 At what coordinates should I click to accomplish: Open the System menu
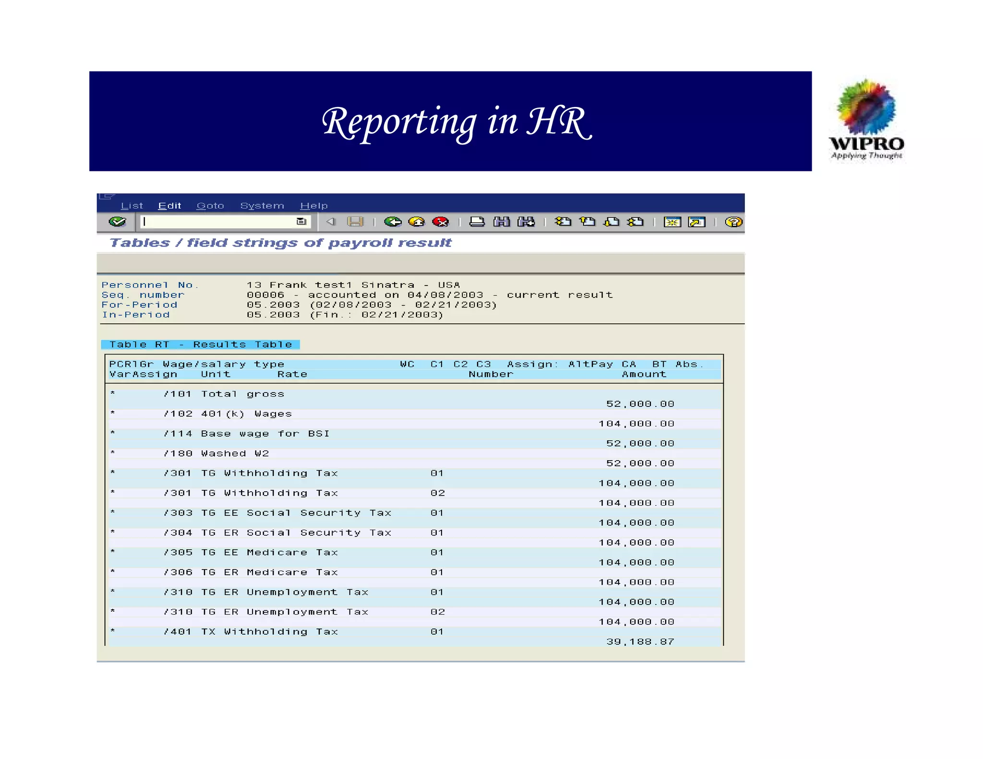click(262, 206)
